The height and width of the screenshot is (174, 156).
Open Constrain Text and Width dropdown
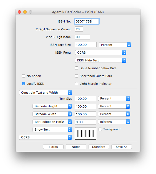click(46, 93)
